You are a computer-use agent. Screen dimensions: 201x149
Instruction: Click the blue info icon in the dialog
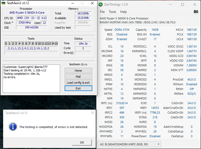click(x=13, y=127)
